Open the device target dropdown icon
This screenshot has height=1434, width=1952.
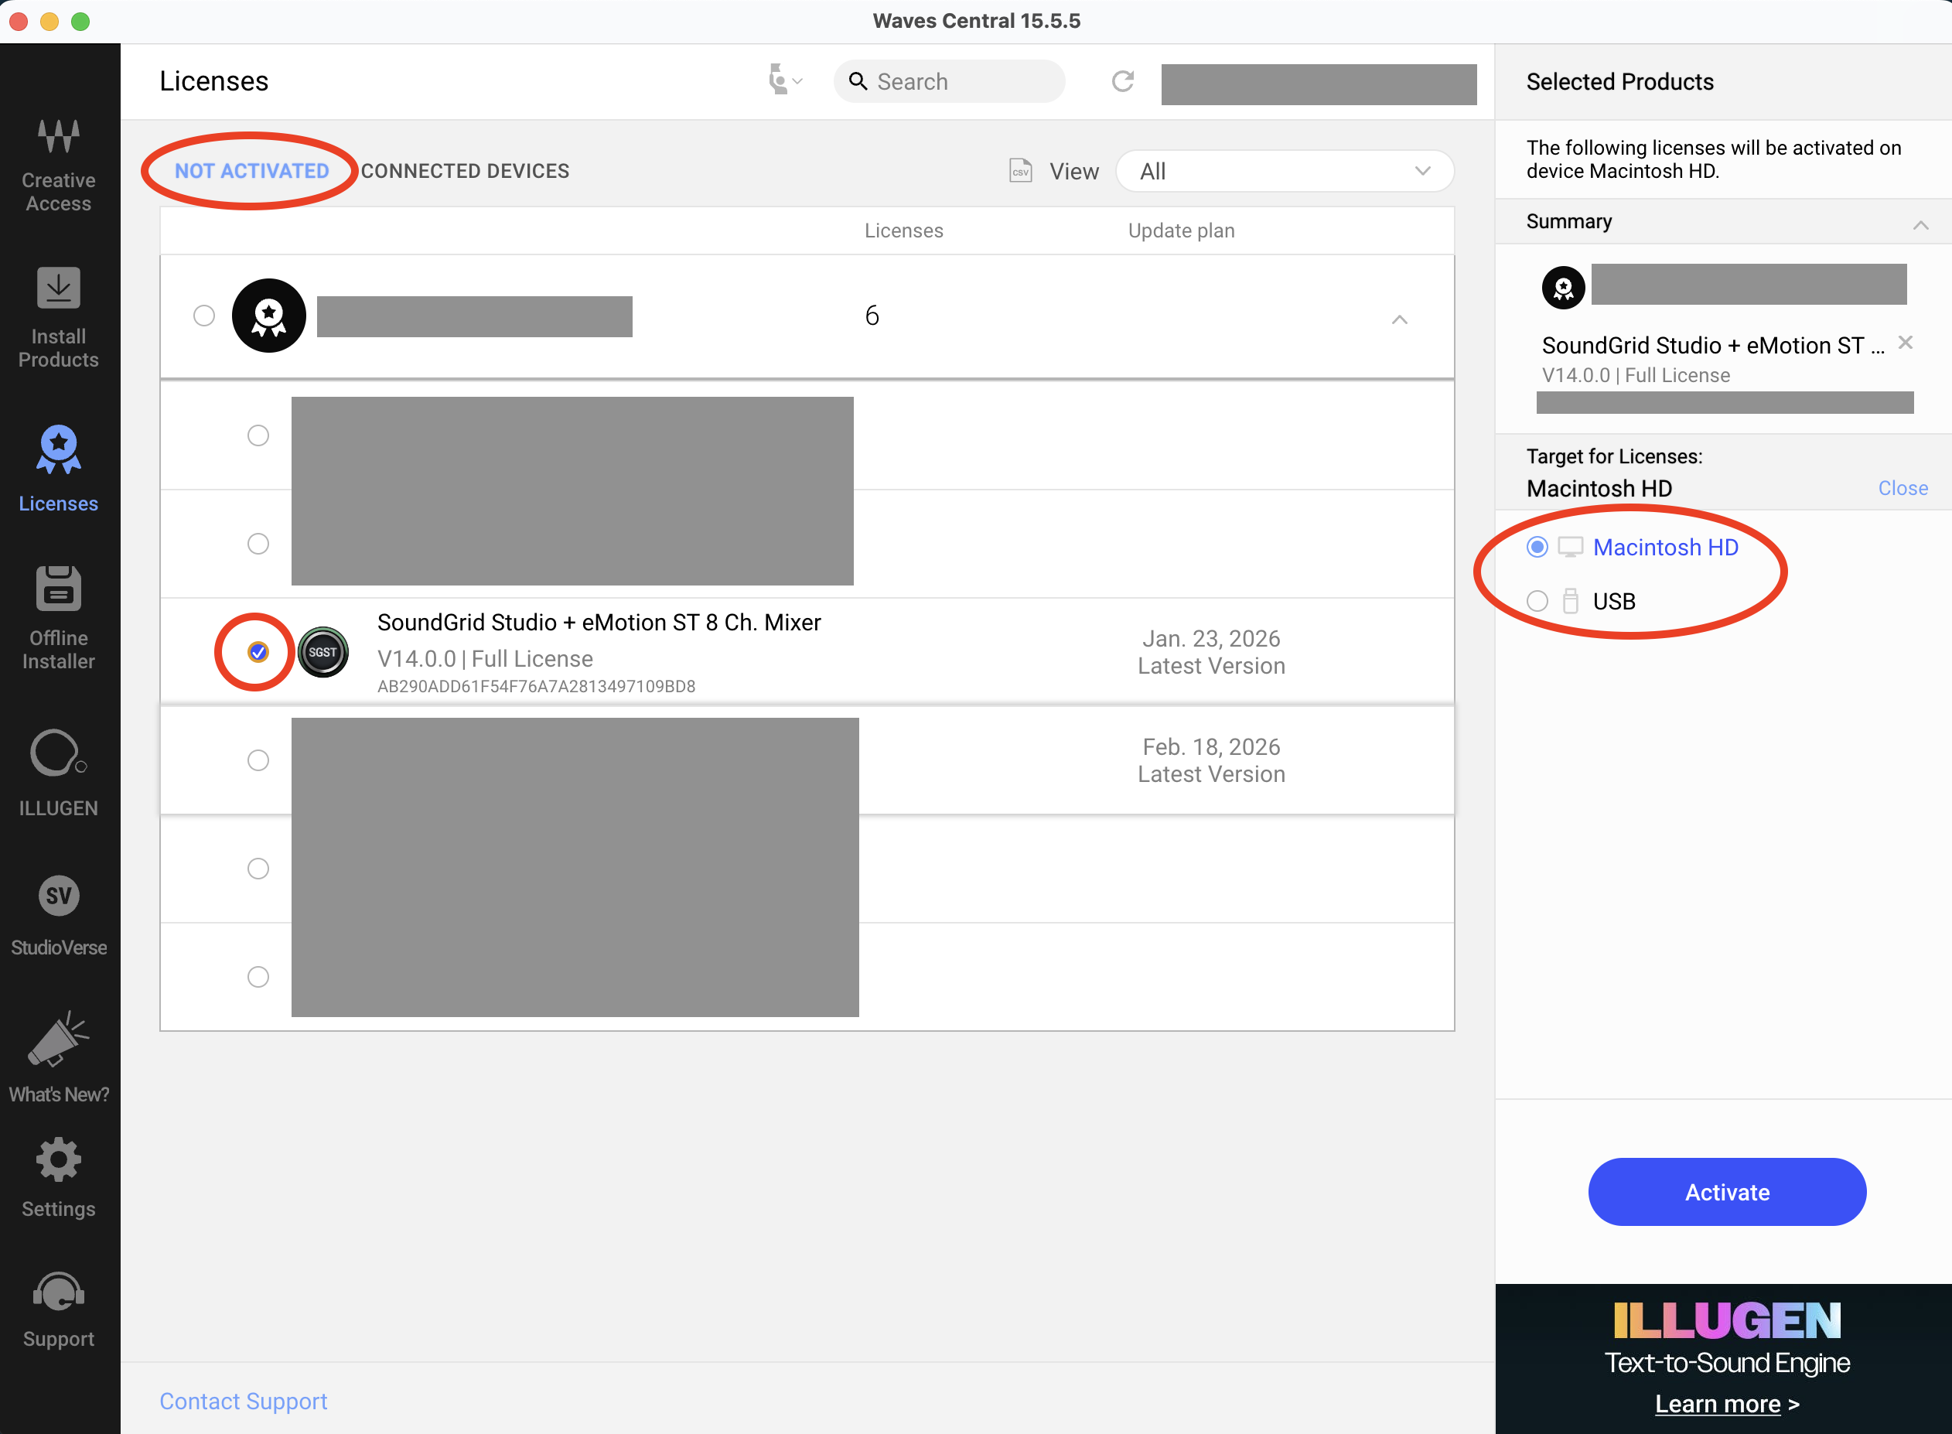(786, 80)
